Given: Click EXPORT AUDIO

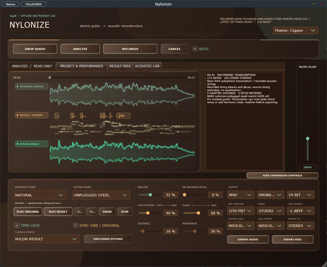Looking at the screenshot, I should coord(248,239).
